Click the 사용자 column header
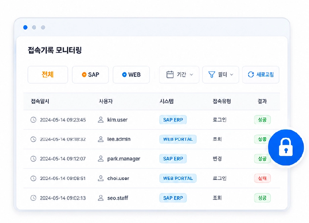Screen dimensions: 309x223 106,101
